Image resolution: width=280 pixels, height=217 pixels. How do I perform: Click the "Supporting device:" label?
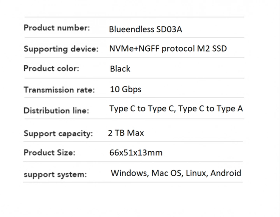pos(61,49)
